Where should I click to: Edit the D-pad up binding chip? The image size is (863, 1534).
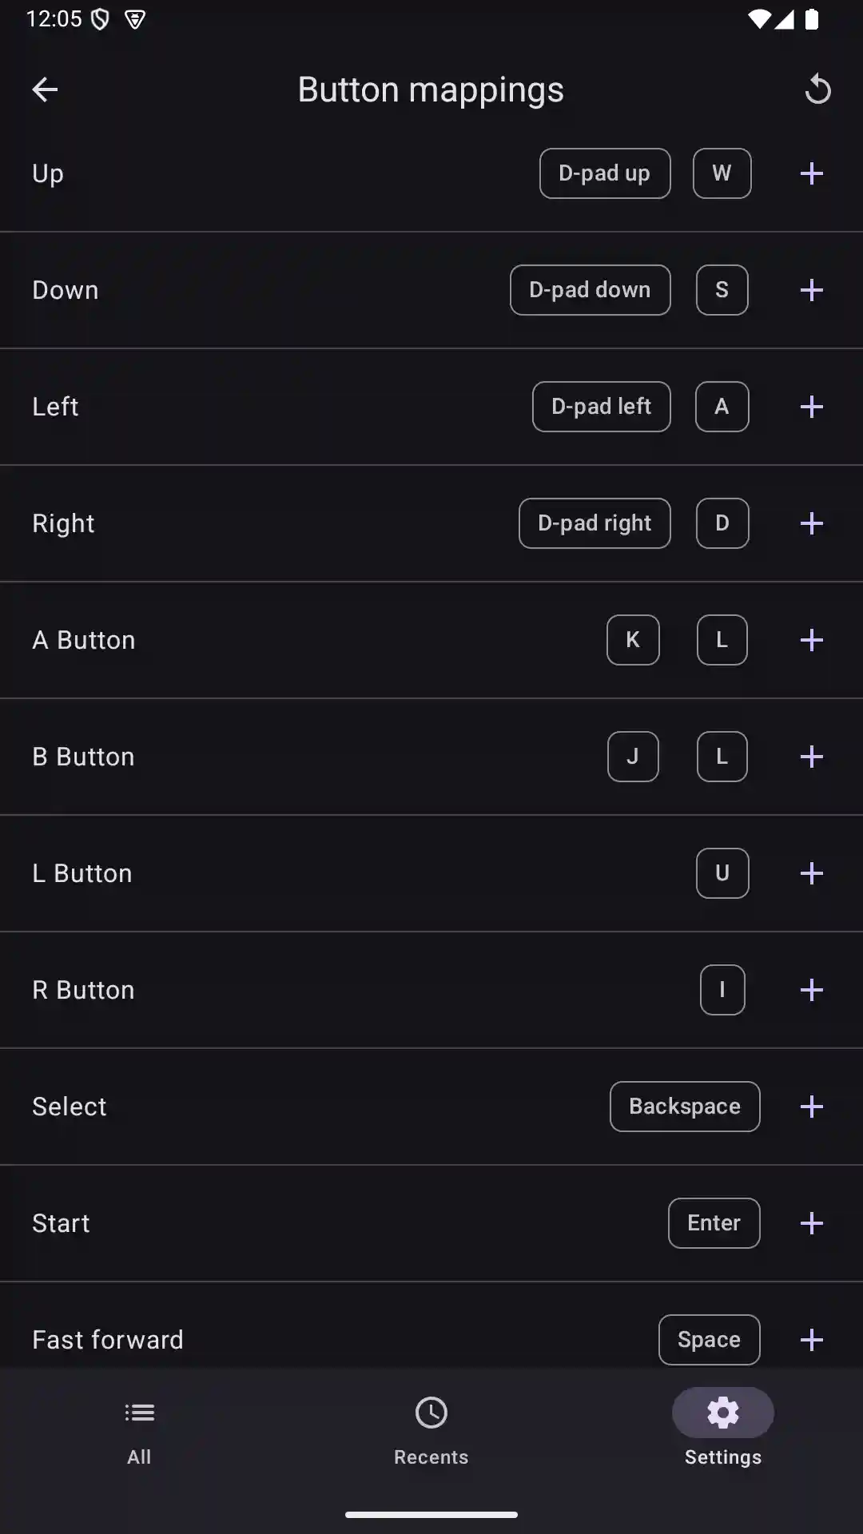click(x=605, y=173)
